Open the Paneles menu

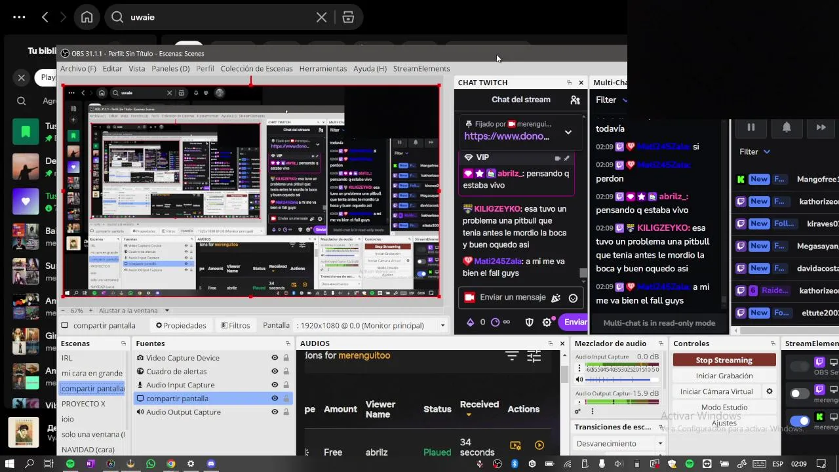click(x=170, y=69)
